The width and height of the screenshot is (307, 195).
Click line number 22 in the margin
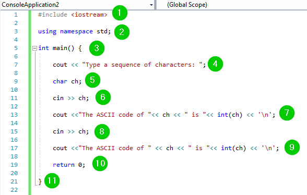pyautogui.click(x=14, y=190)
